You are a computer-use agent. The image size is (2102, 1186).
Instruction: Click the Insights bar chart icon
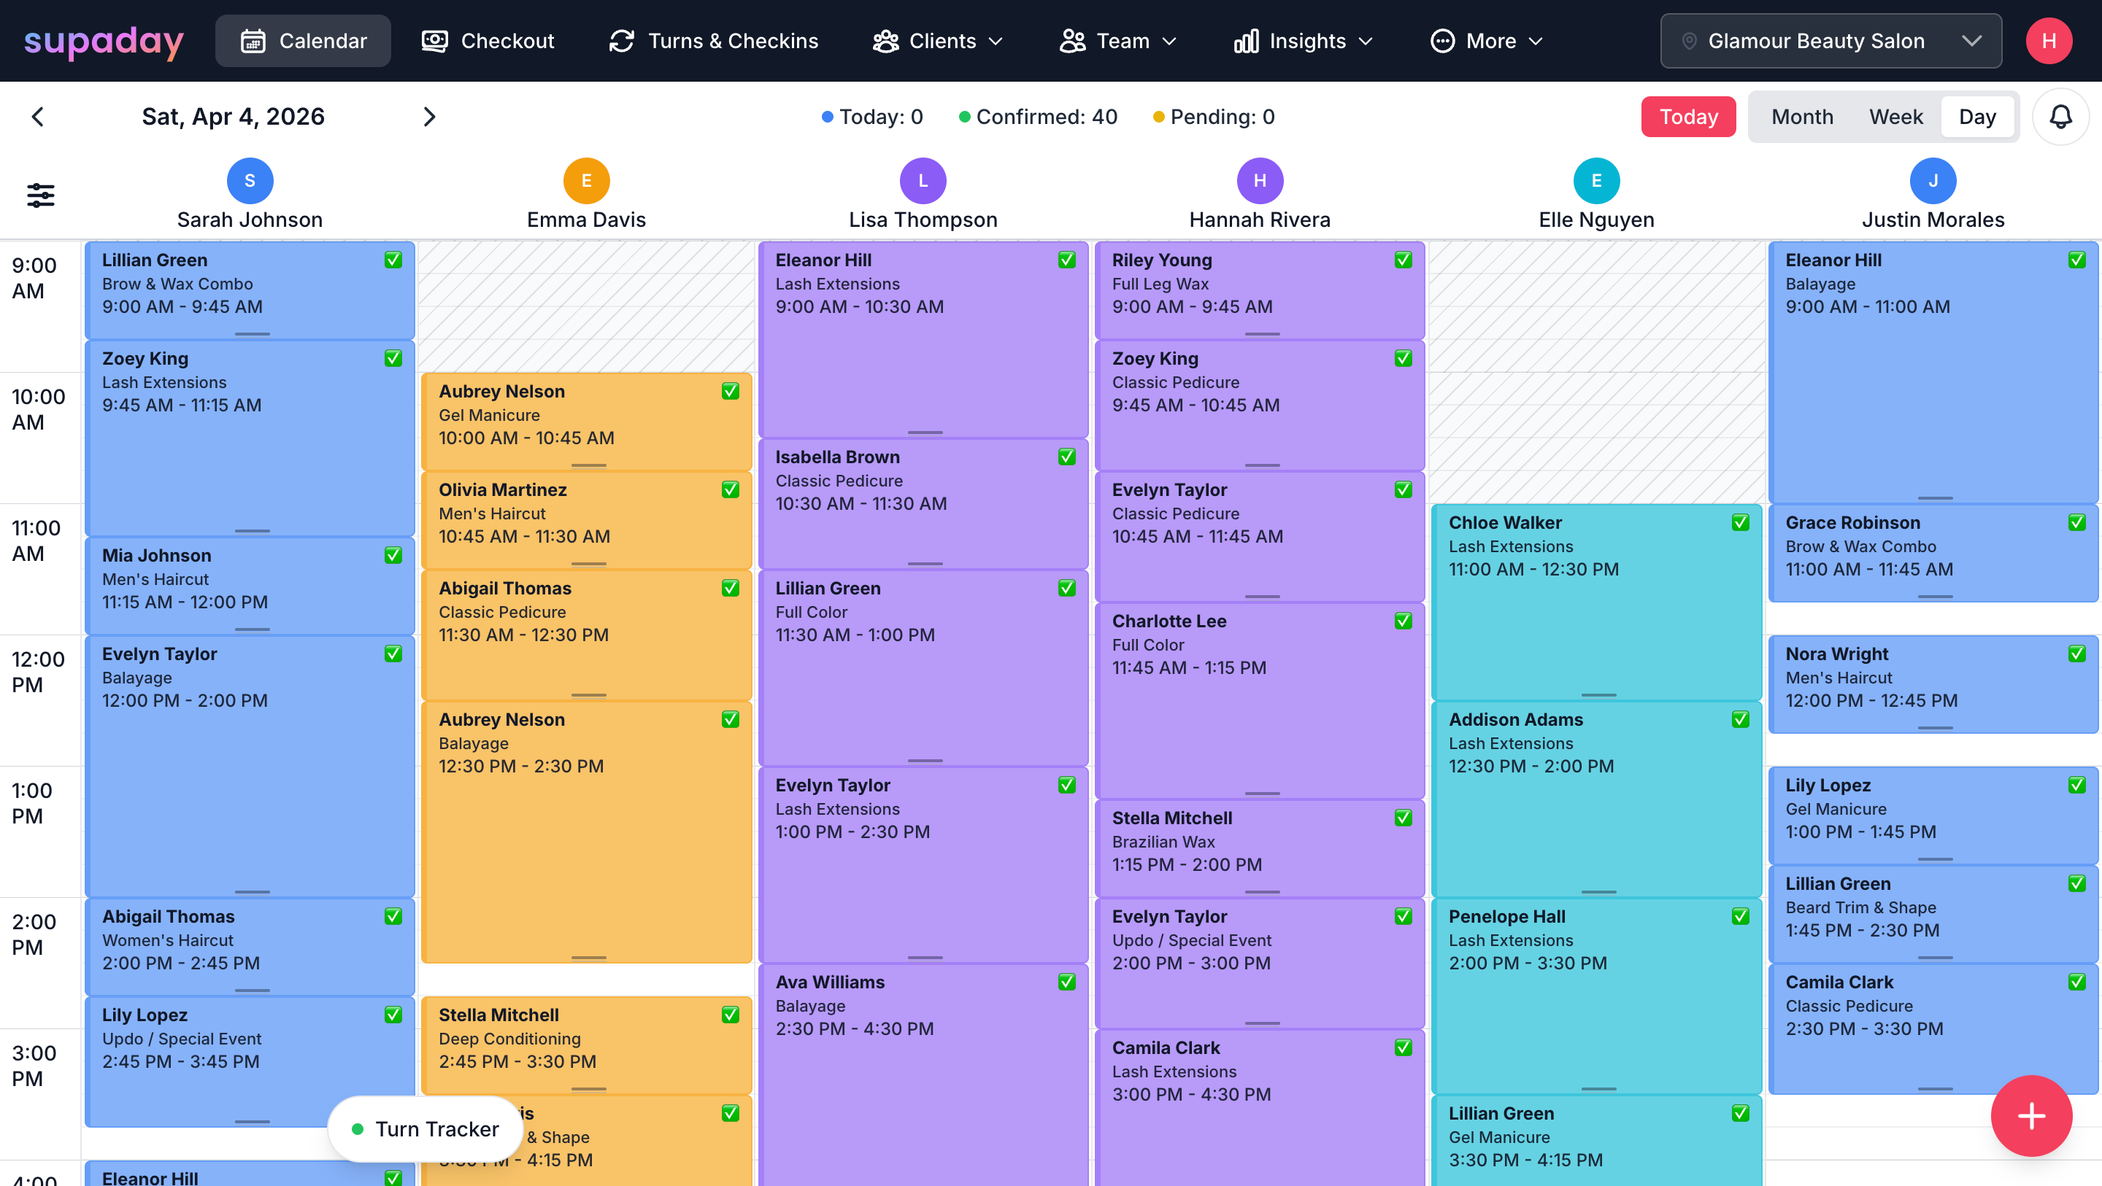click(1246, 41)
